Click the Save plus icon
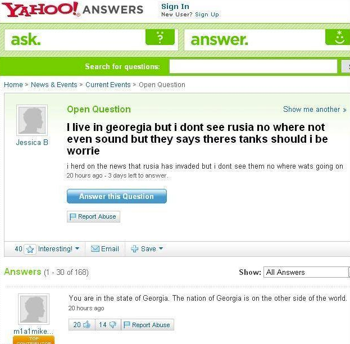Viewport: 350px width, 344px height. coord(135,248)
